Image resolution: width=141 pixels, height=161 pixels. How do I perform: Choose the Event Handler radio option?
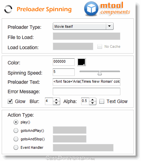coord(16,147)
